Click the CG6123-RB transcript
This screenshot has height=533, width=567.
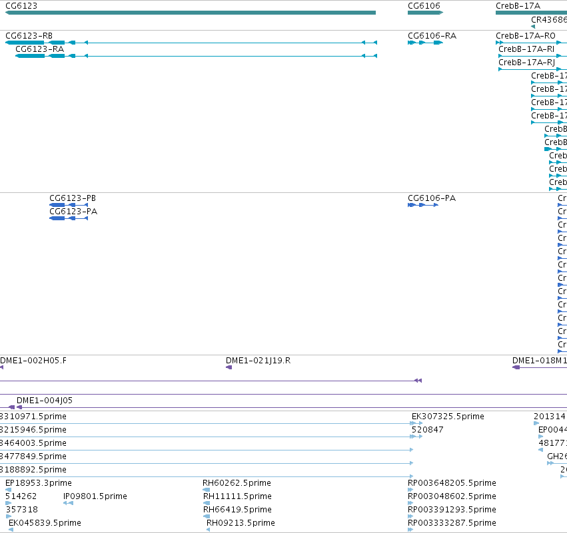click(191, 43)
